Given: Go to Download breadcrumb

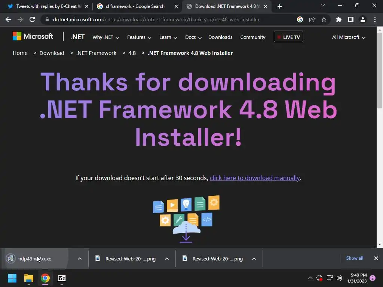Looking at the screenshot, I should coord(52,53).
